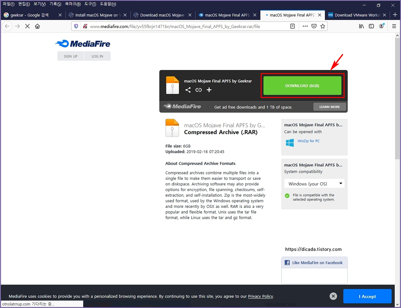
Task: Click the large archive file icon beside title
Action: click(172, 128)
